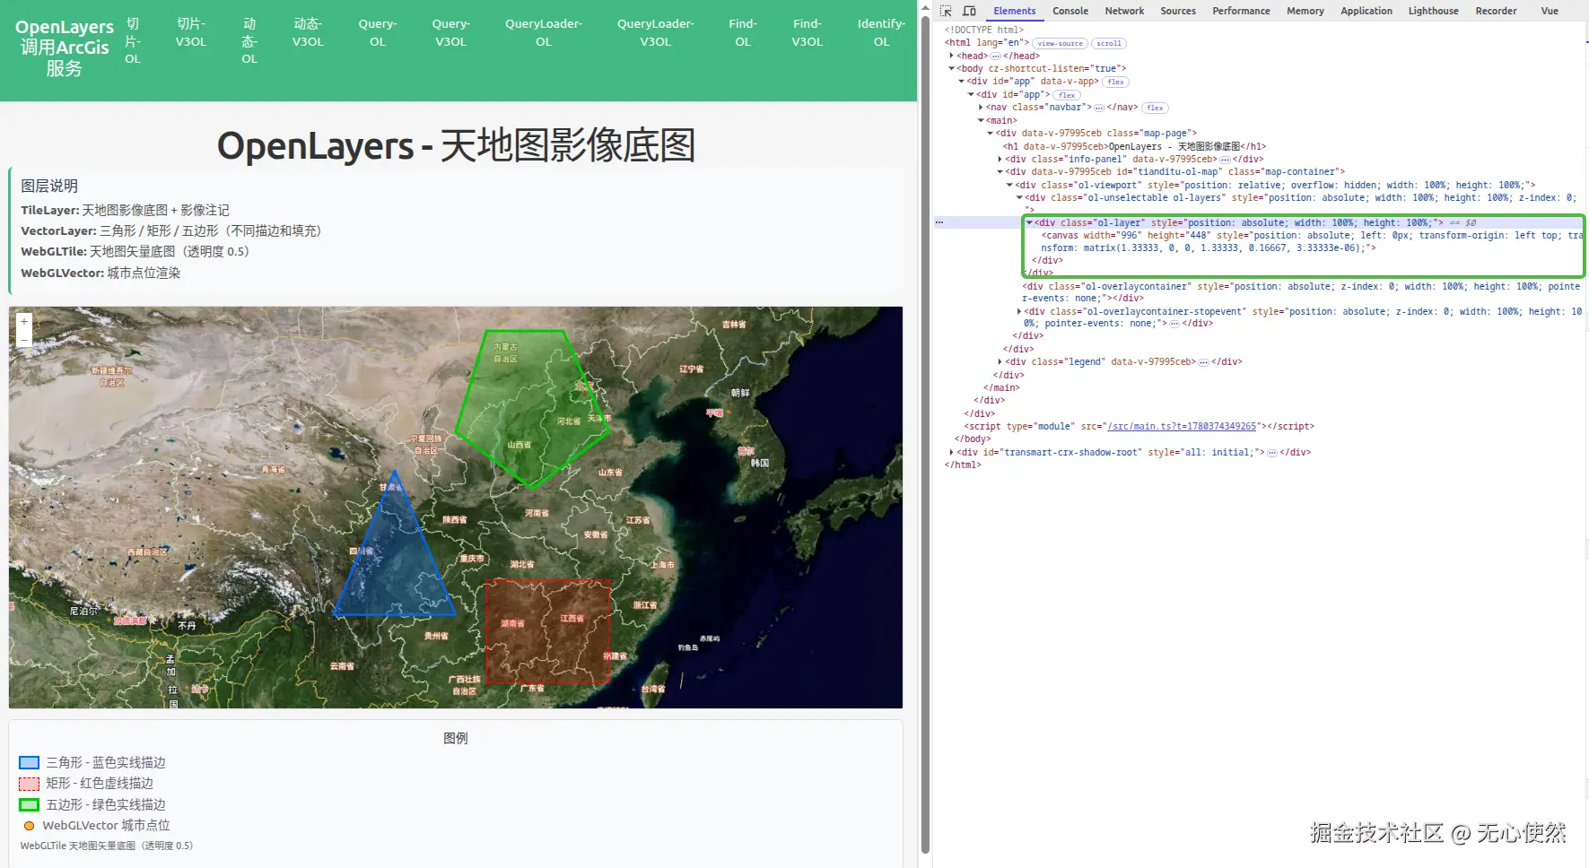
Task: Collapse the selected ol-layer div node
Action: coord(1029,222)
